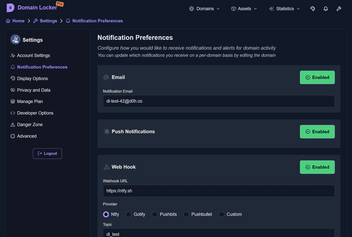Expand the Statistics dropdown menu
352x237 pixels.
(284, 9)
